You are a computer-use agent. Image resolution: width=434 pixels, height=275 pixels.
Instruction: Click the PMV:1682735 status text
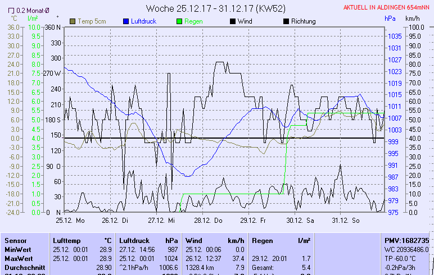[406, 240]
